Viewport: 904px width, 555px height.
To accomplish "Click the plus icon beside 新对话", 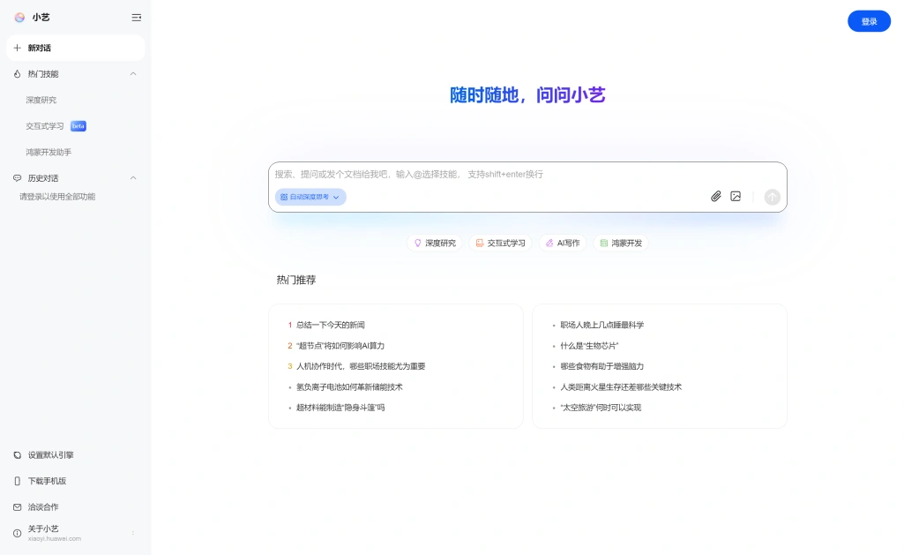I will point(17,48).
